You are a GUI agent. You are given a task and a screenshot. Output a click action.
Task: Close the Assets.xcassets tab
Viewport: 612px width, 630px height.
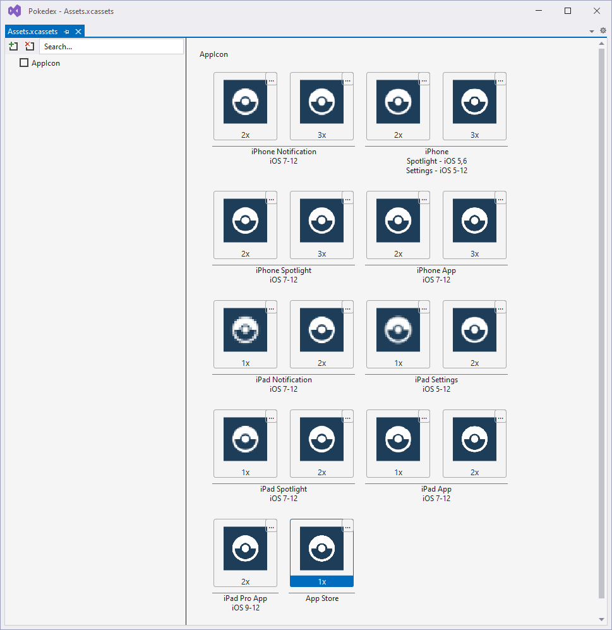pos(78,32)
